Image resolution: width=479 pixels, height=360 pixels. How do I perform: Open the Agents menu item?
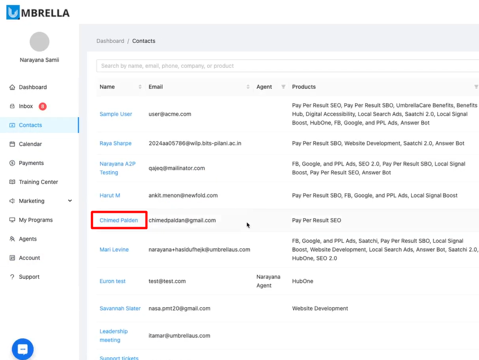click(28, 239)
